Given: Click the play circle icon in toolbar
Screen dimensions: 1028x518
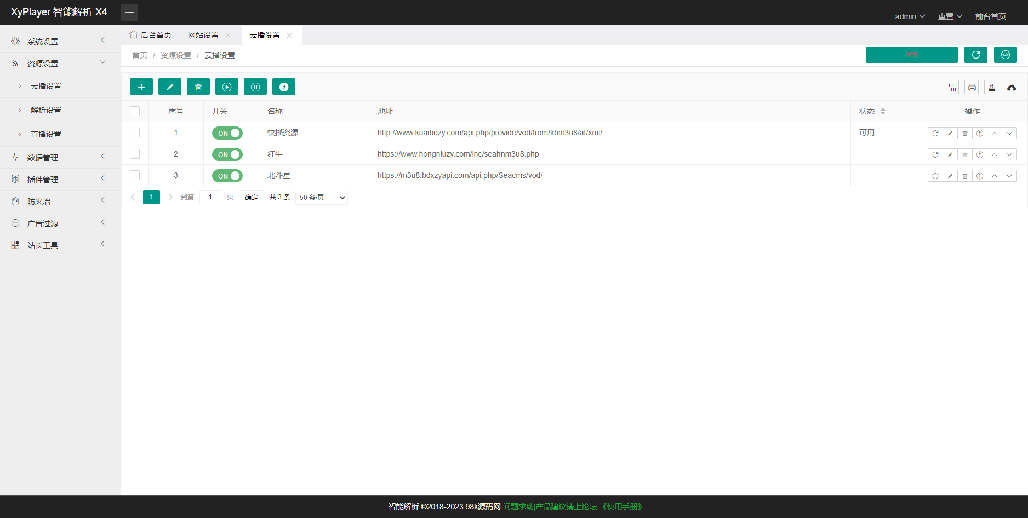Looking at the screenshot, I should coord(227,87).
